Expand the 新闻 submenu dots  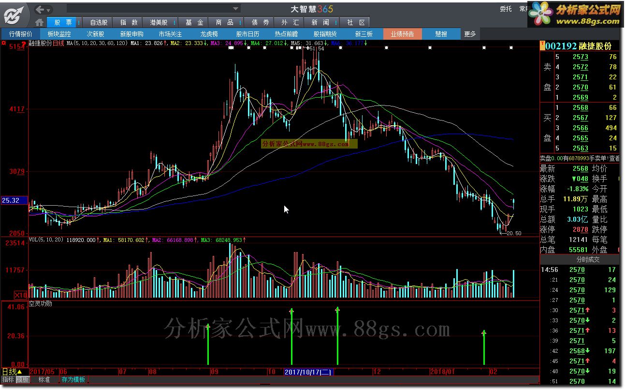pyautogui.click(x=337, y=22)
